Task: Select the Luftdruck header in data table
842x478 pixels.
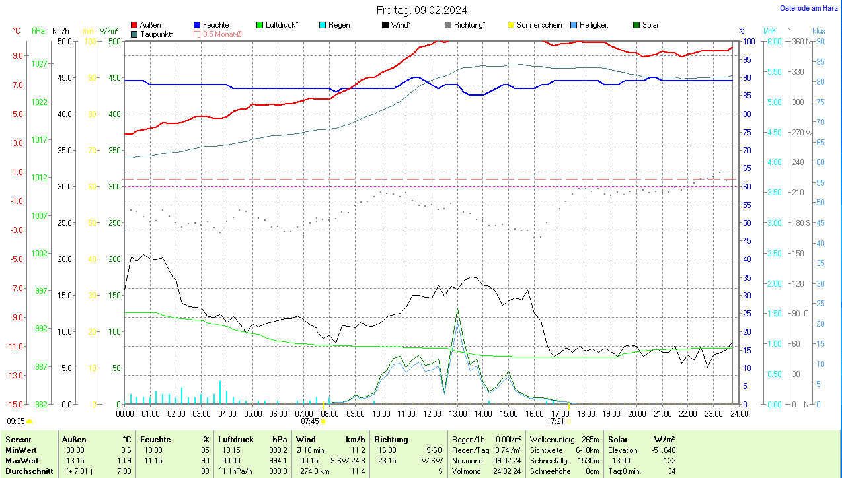Action: point(235,439)
